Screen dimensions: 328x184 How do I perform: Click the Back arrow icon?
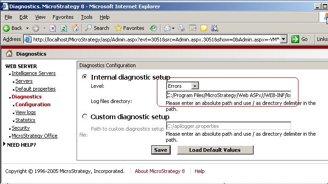coord(6,28)
